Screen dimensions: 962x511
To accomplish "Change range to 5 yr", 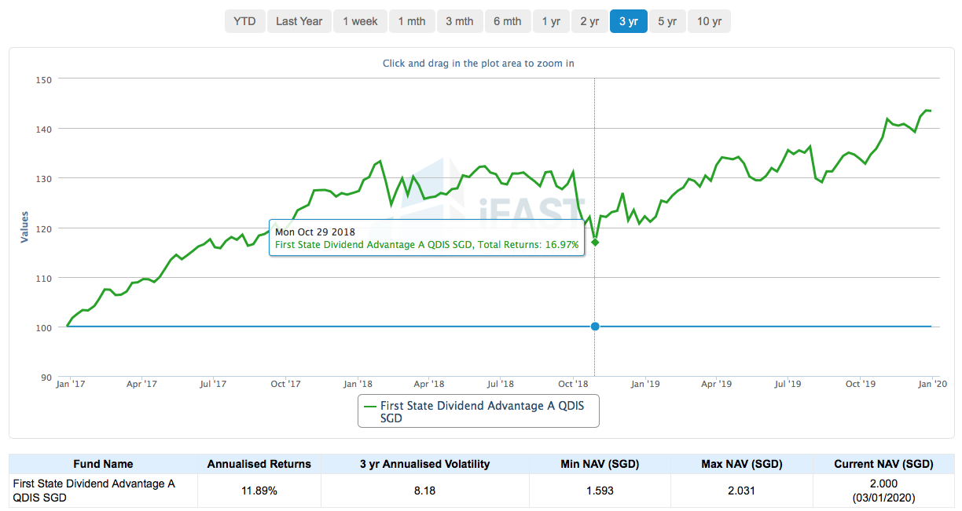I will point(666,21).
